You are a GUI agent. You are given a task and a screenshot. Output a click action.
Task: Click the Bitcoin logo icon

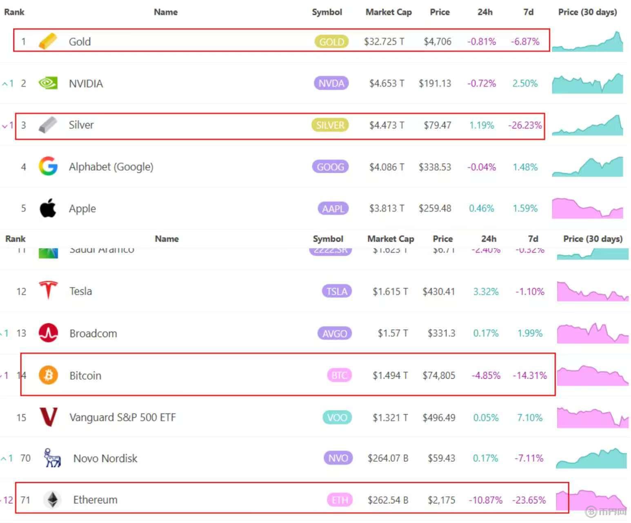tap(48, 375)
